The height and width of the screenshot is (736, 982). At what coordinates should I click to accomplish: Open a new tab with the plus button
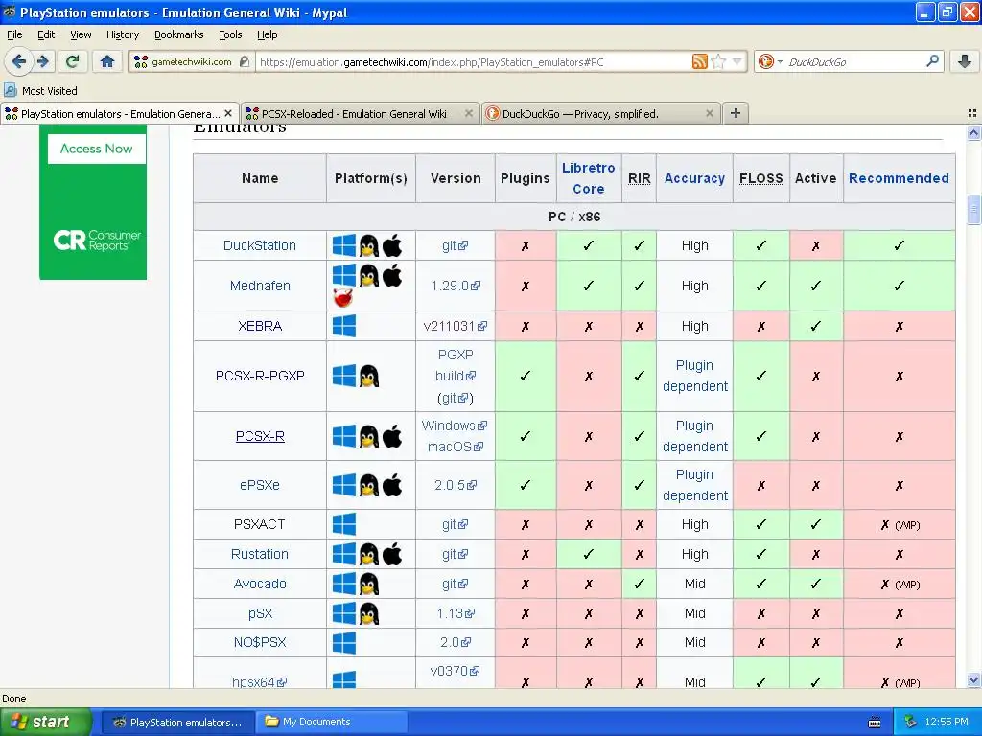pyautogui.click(x=736, y=113)
